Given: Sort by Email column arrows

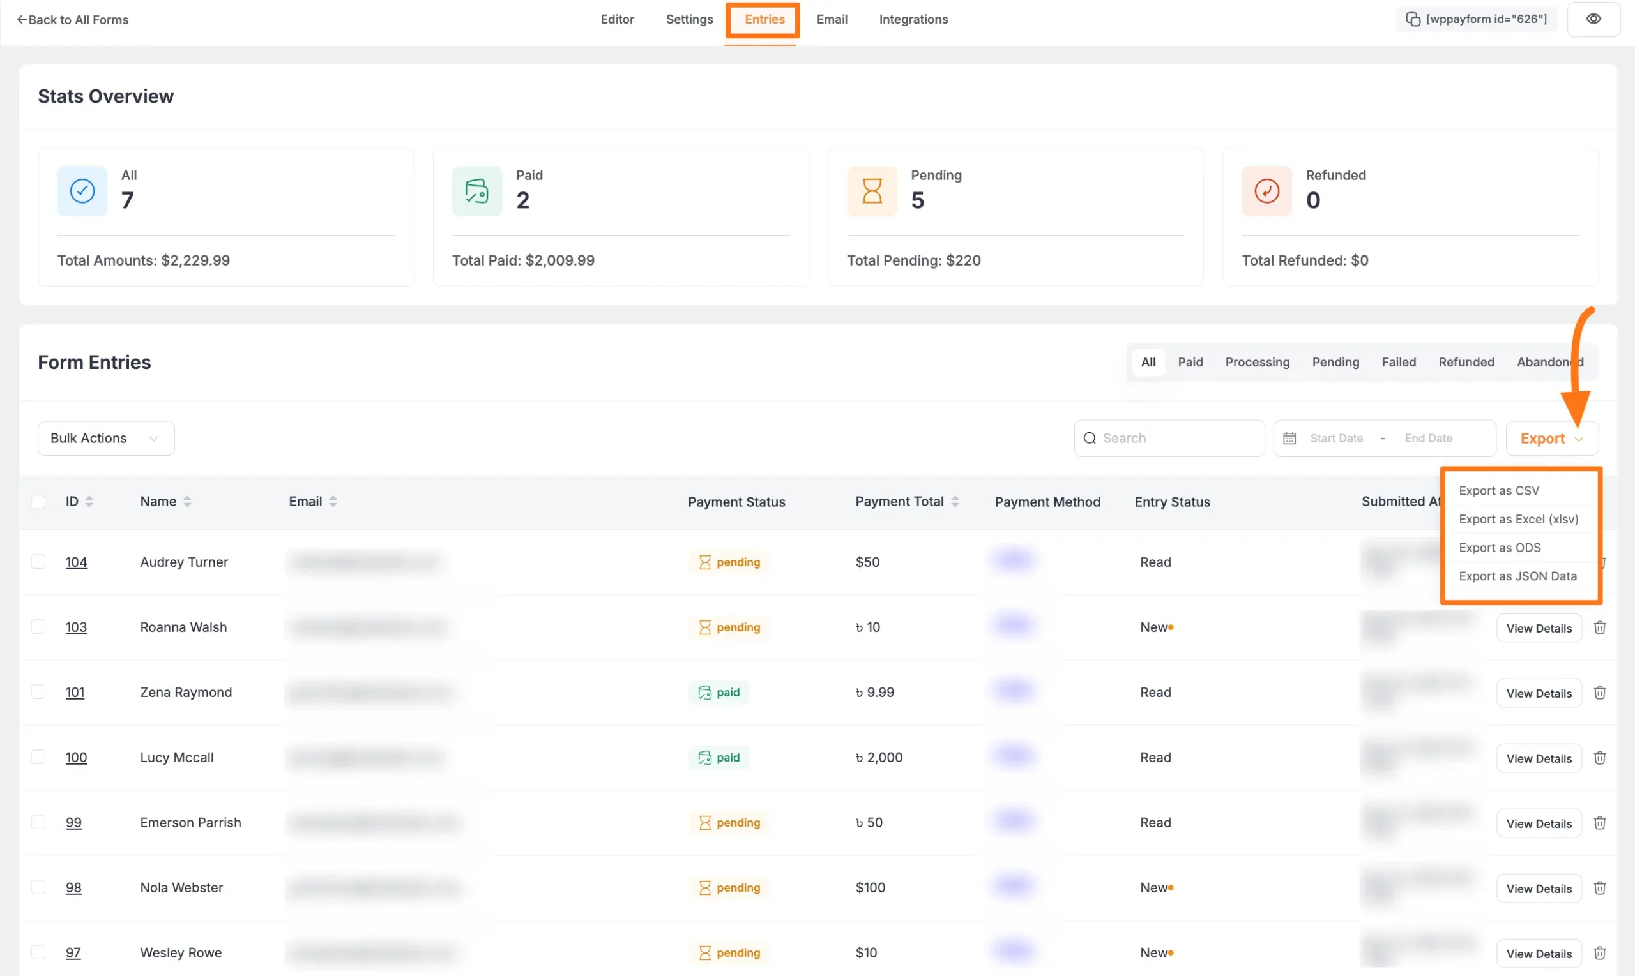Looking at the screenshot, I should tap(333, 501).
